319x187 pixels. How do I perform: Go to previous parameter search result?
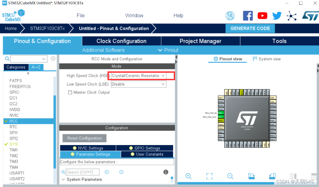(x=107, y=172)
